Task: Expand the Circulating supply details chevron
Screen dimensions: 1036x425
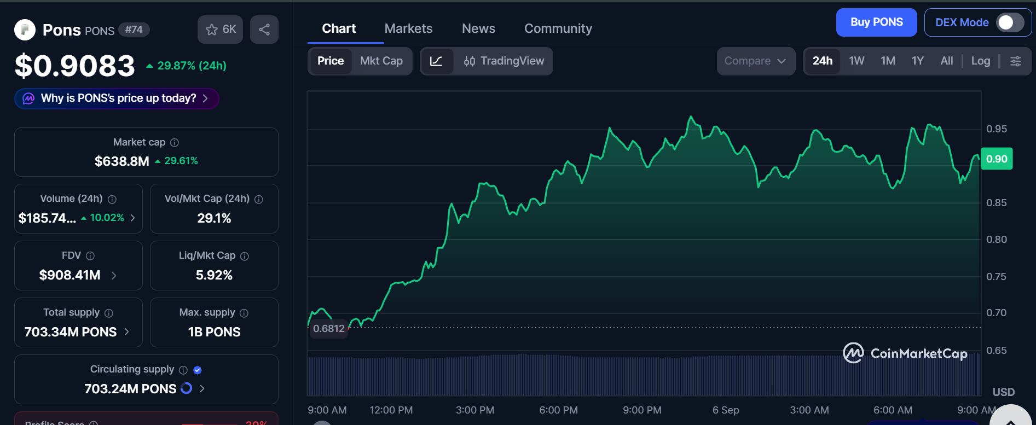Action: pos(202,388)
